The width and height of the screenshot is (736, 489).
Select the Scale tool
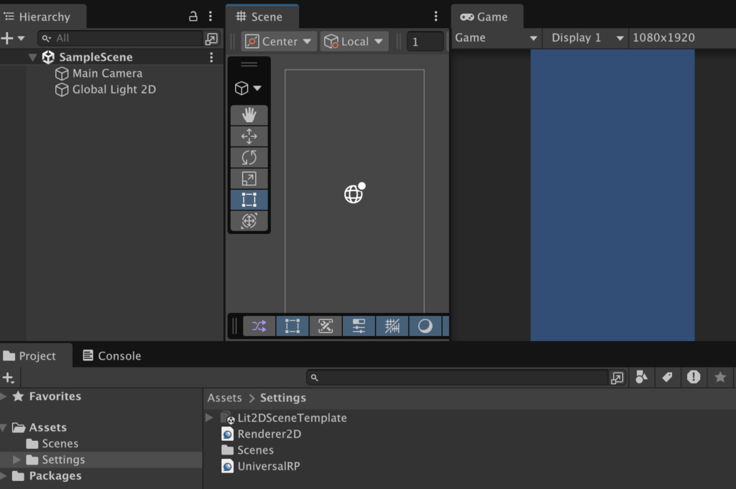[249, 179]
